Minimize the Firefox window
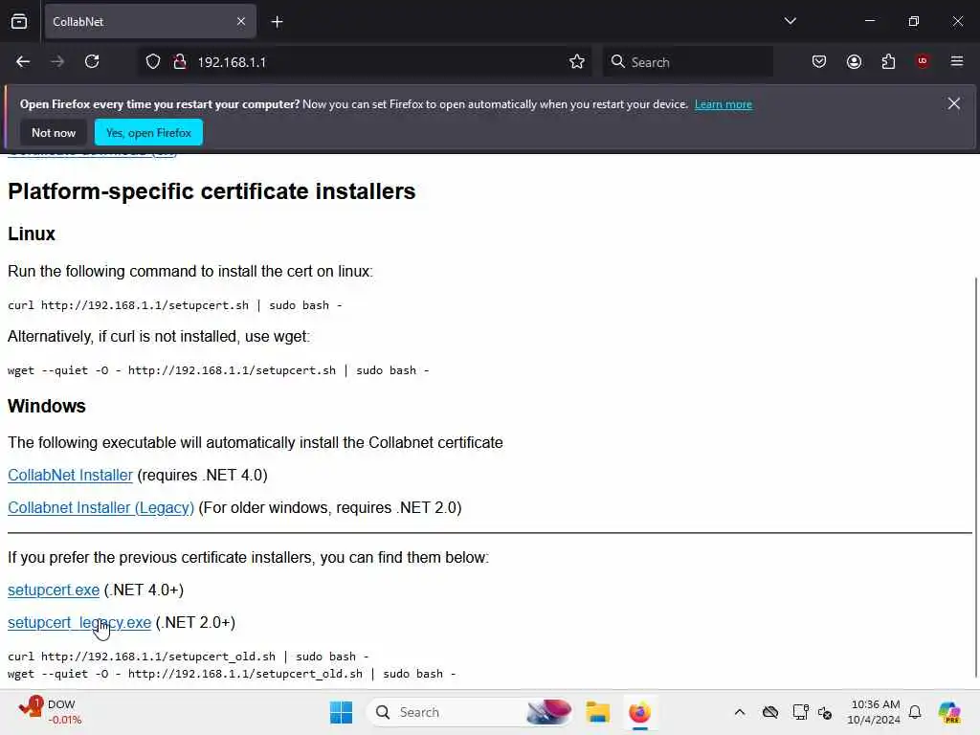Screen dimensions: 980x735 tap(869, 21)
